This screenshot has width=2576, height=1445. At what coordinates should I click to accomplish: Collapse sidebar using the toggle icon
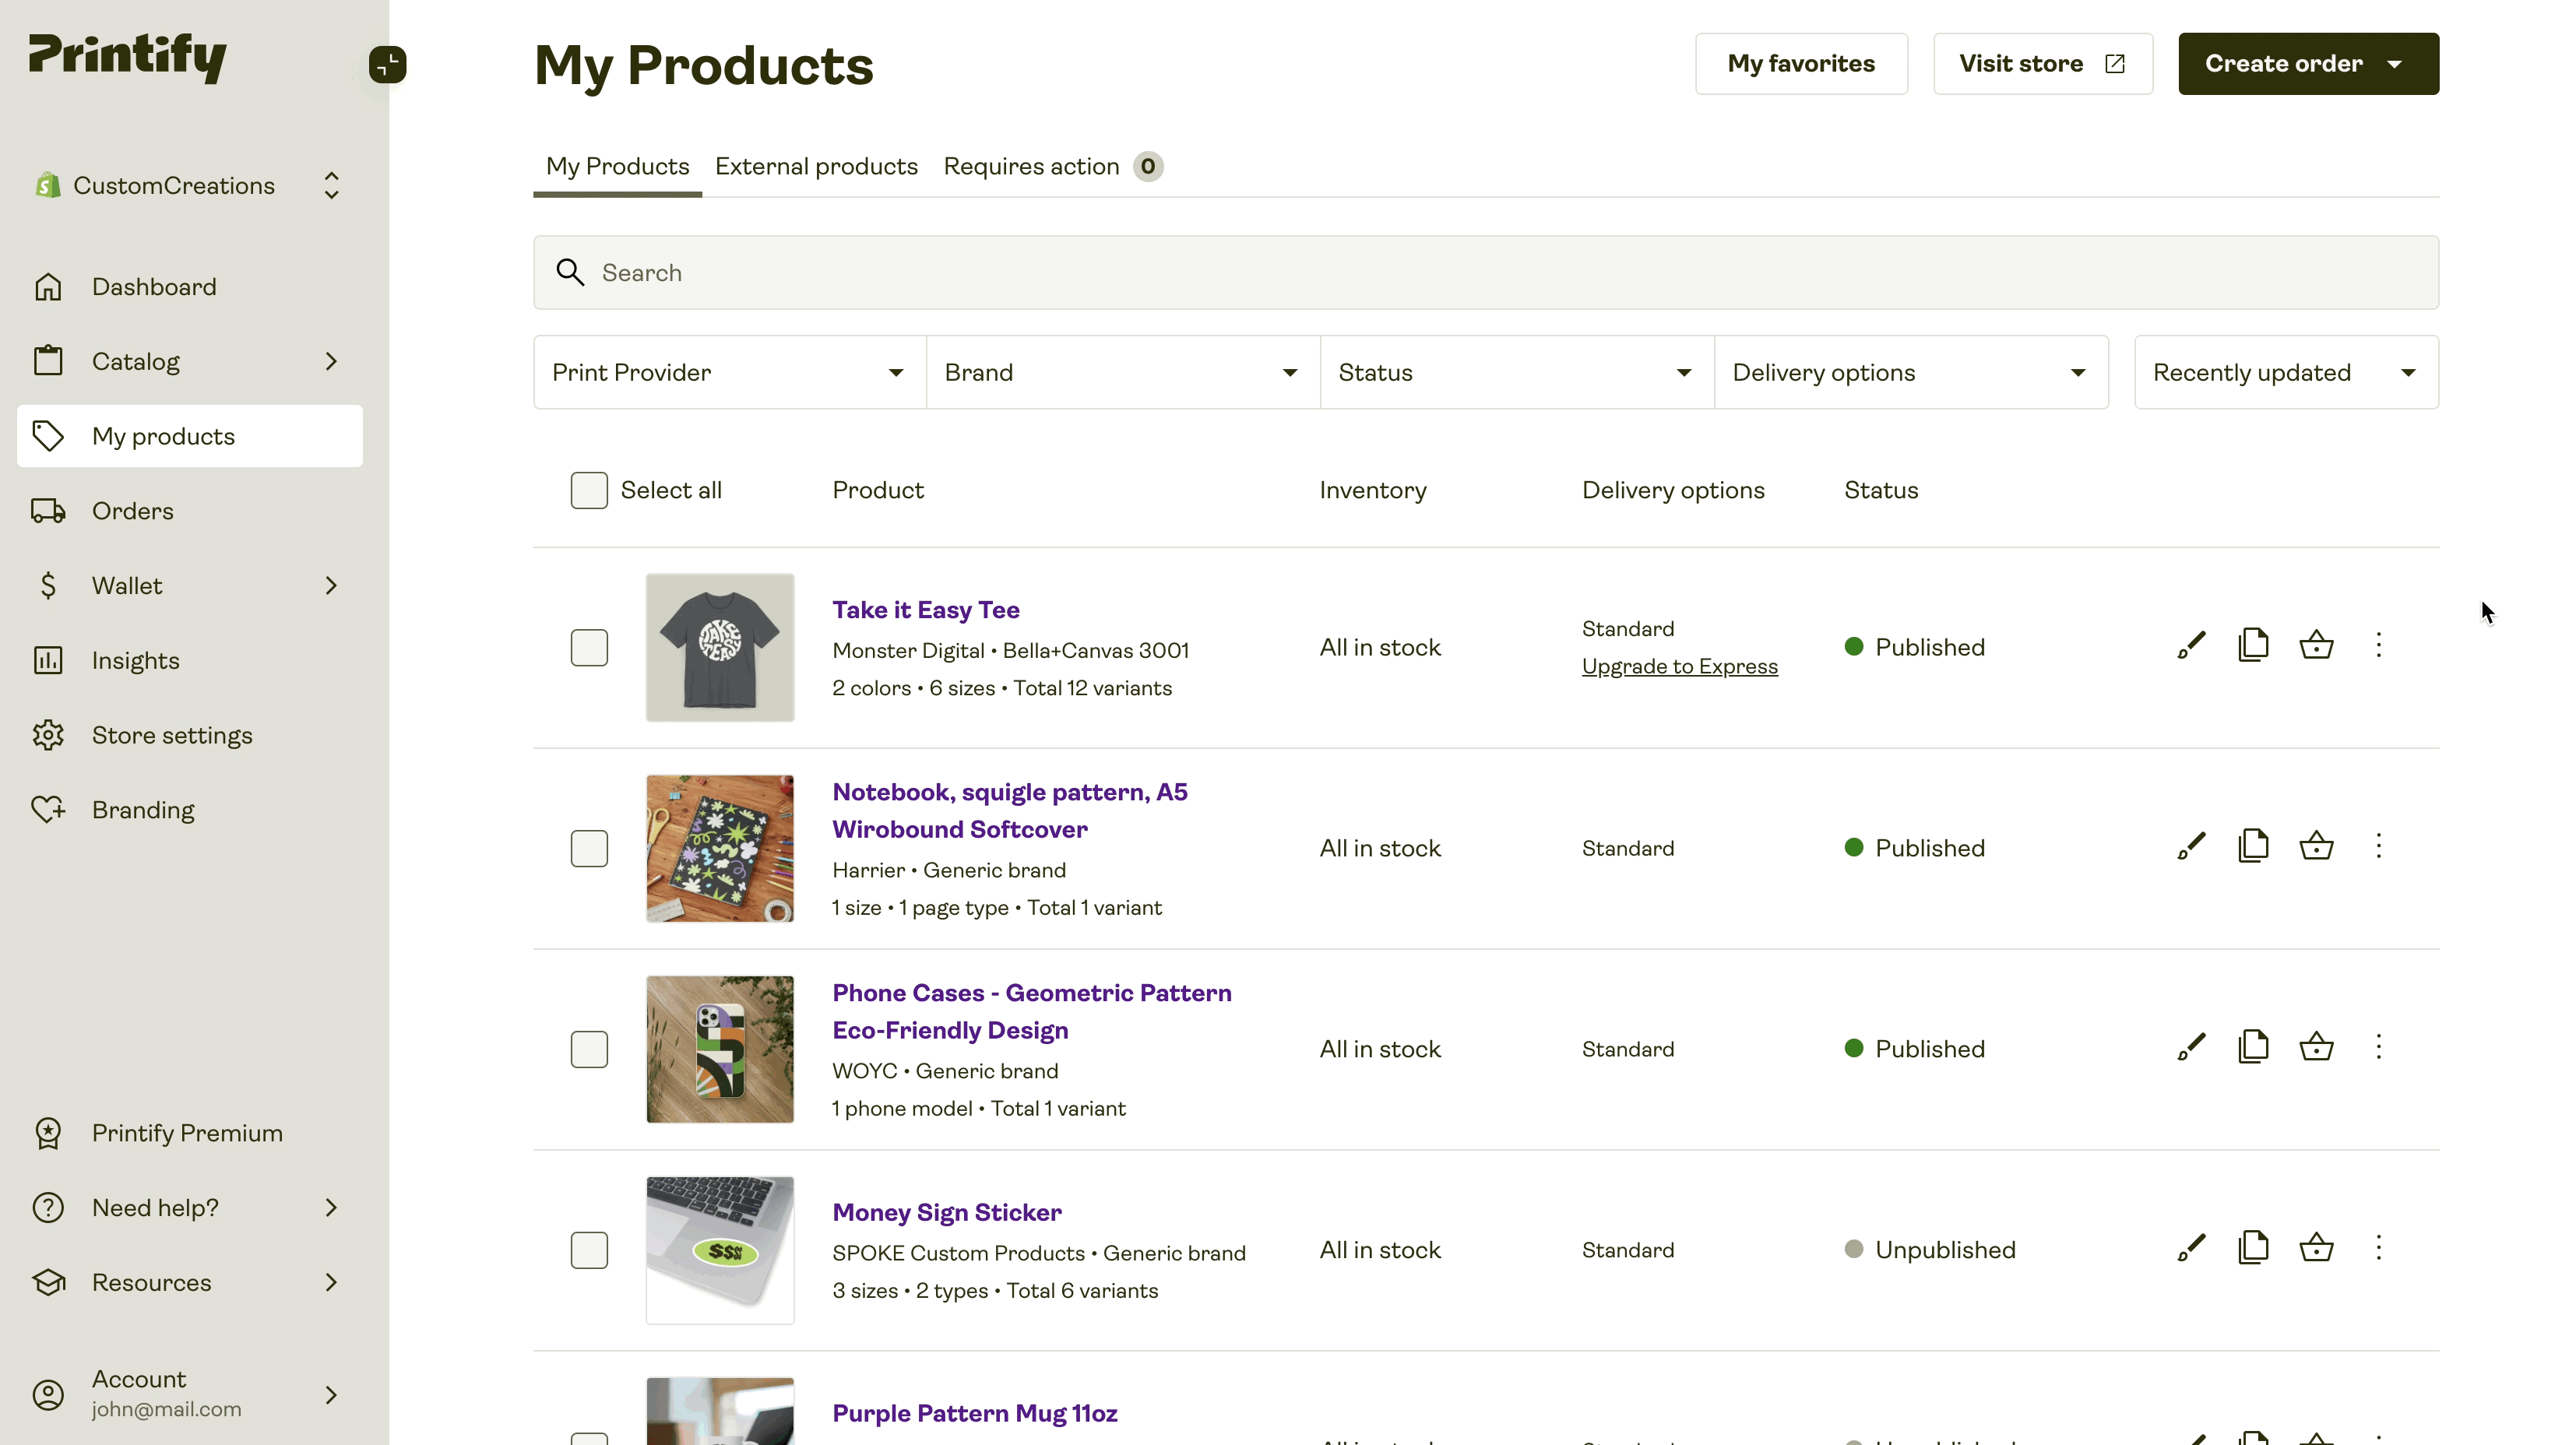pos(387,65)
